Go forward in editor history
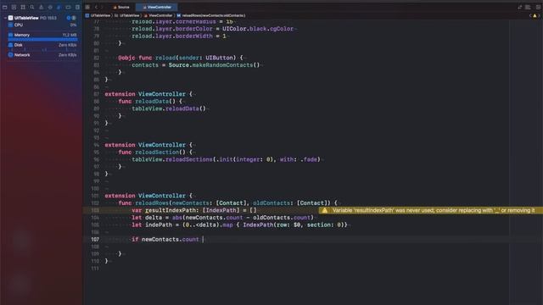The image size is (543, 305). tap(102, 7)
